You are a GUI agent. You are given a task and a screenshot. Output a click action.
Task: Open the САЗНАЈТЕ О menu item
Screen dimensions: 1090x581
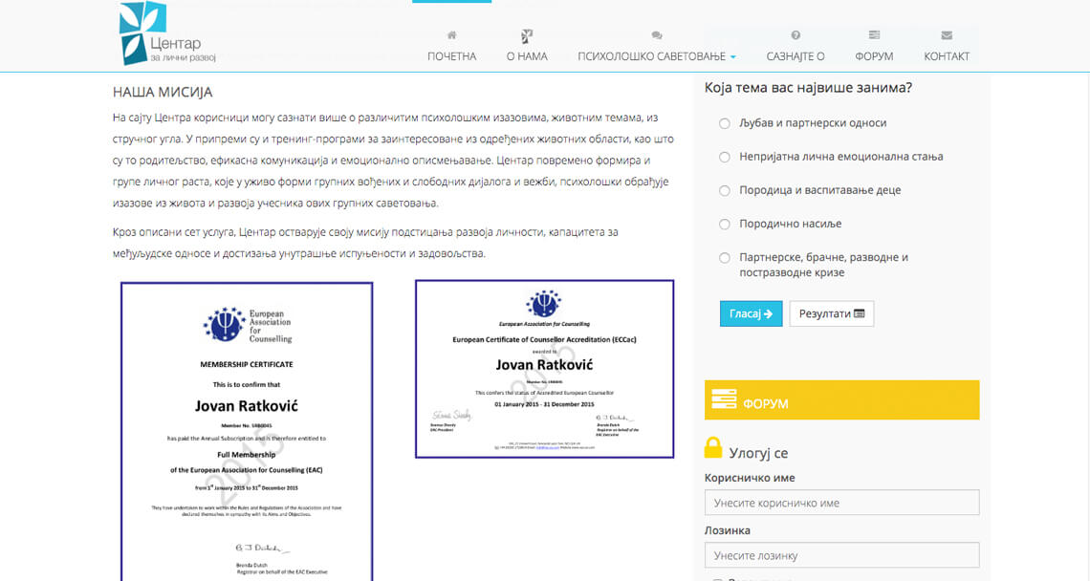click(796, 56)
